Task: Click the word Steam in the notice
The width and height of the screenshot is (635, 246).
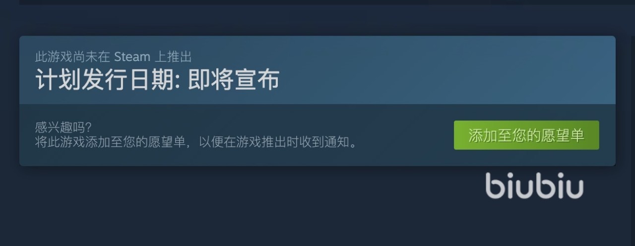Action: click(132, 57)
